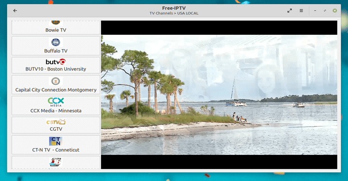Click the Capital City Connection seal icon
Viewport: 348px width, 181px height.
pyautogui.click(x=56, y=81)
